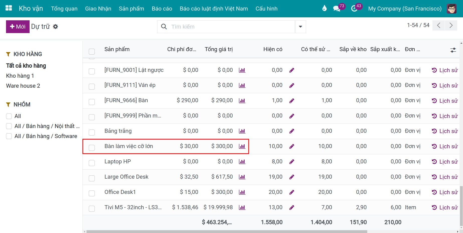Select the FURN_9111 Ván ép row checkbox

point(92,86)
